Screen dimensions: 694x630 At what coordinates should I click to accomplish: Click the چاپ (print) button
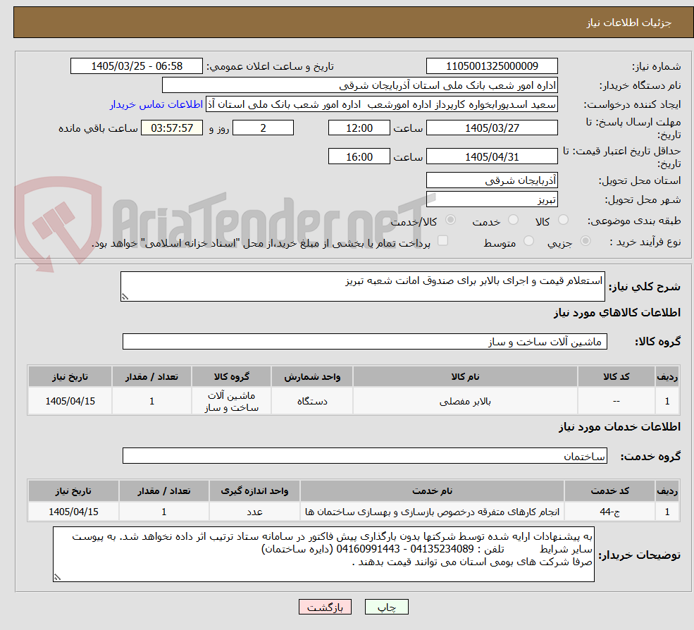coord(386,607)
